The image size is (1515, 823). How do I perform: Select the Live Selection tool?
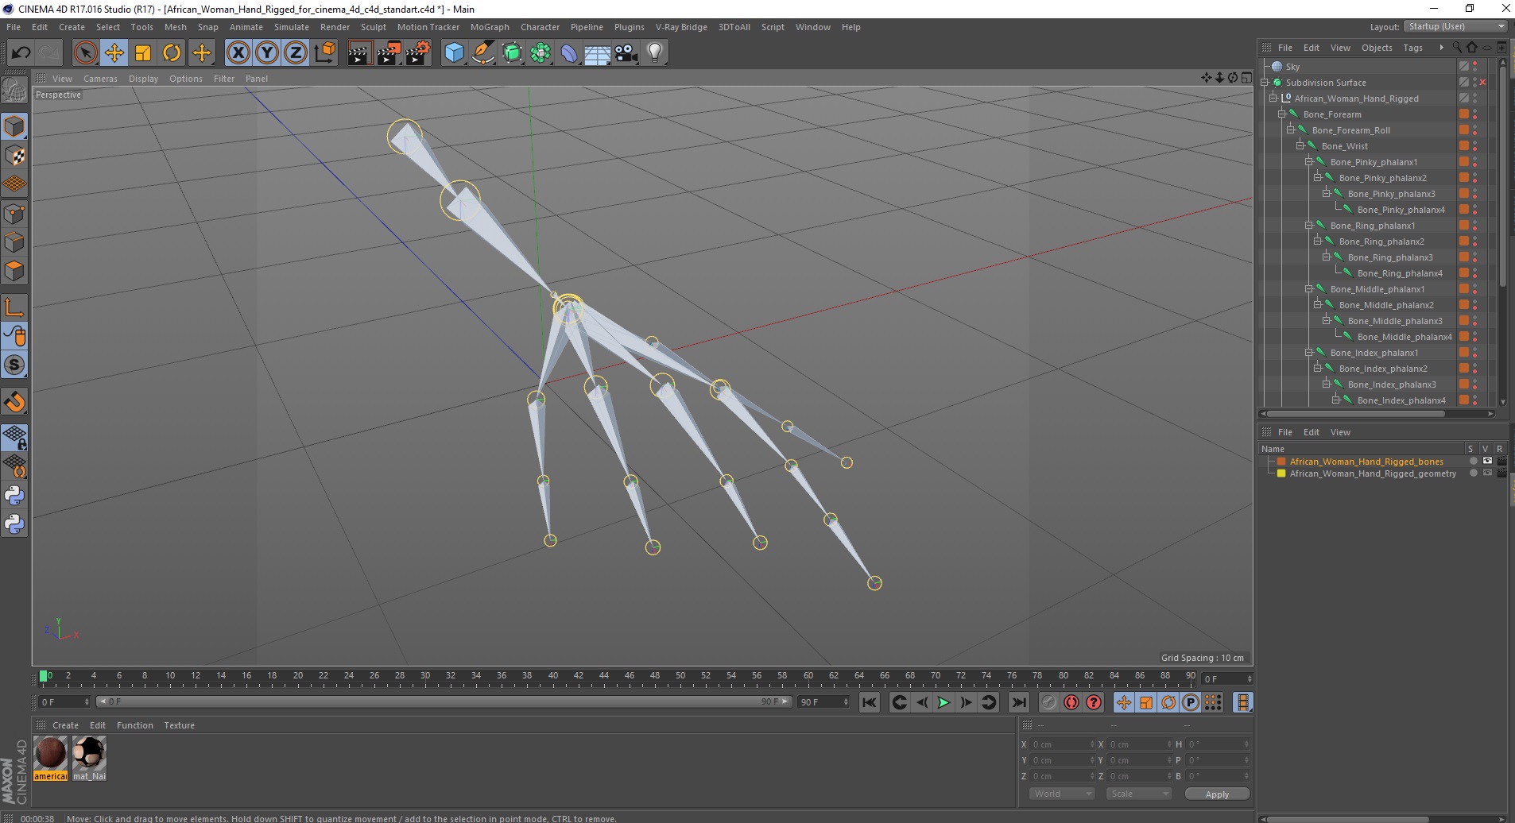coord(85,52)
